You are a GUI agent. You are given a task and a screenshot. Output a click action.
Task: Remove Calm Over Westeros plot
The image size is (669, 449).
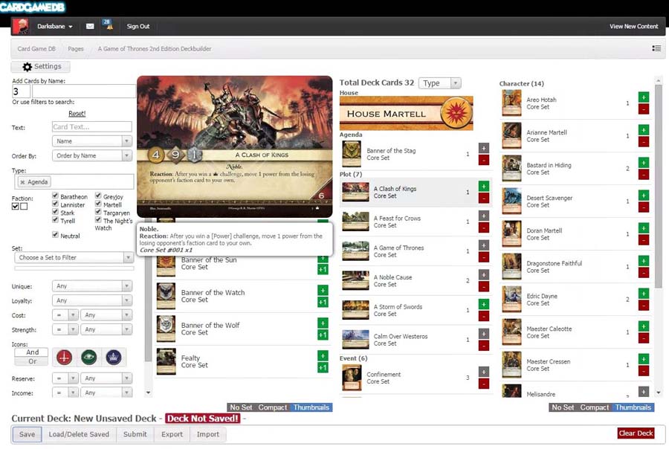(484, 345)
